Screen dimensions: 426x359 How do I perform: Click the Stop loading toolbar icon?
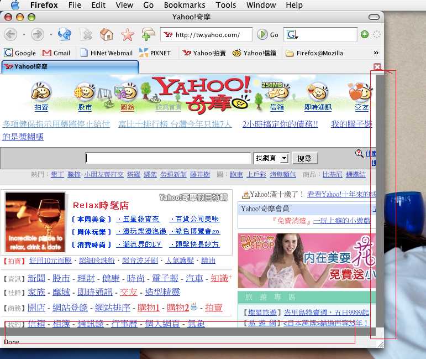pos(86,35)
